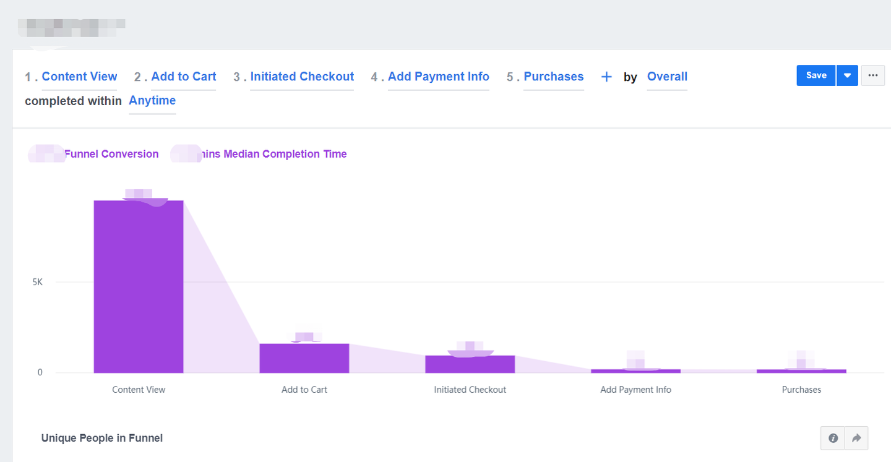
Task: Select the Purchases bar in chart
Action: 802,371
